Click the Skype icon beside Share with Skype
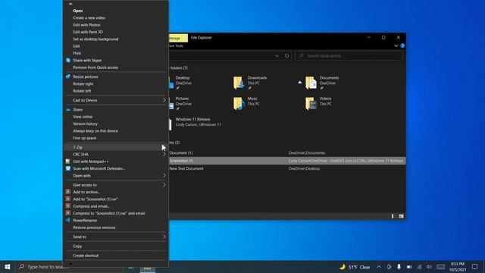485x273 pixels. pyautogui.click(x=68, y=60)
